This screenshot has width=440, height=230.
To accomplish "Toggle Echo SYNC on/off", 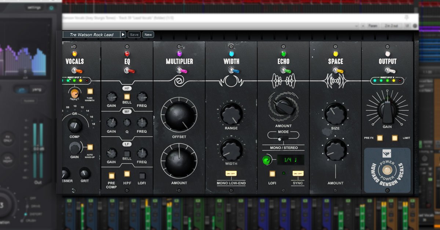I will click(298, 174).
